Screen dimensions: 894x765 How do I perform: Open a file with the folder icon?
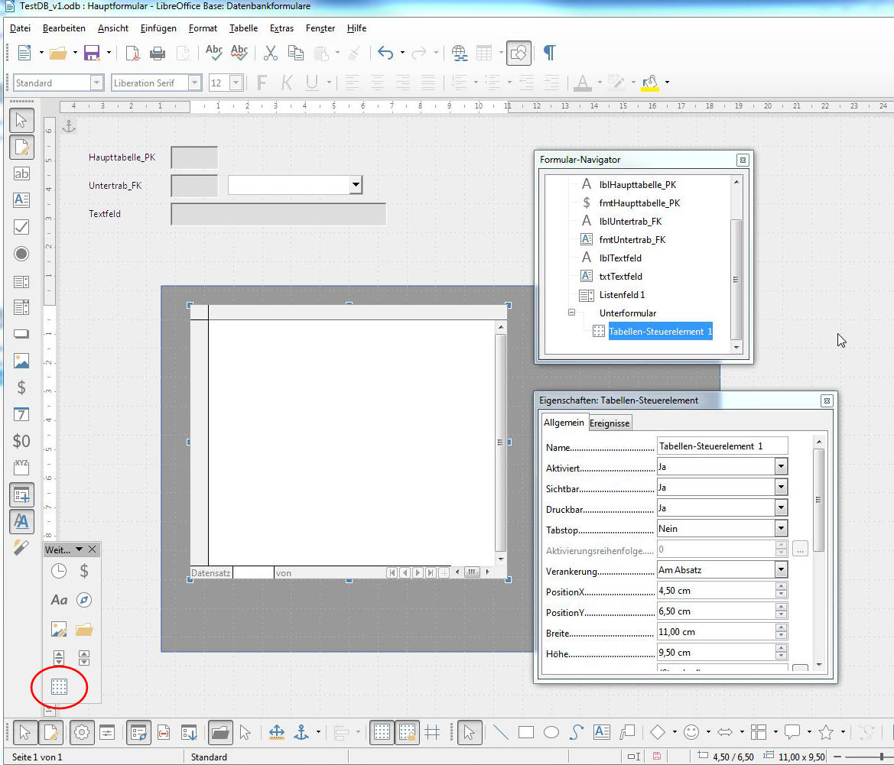click(57, 53)
